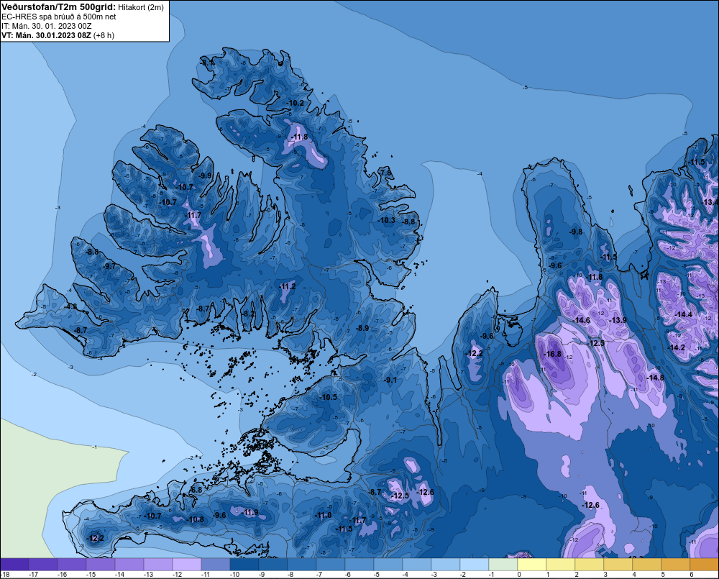Click the -10.5 temperature value on the map
719x579 pixels.
[x=329, y=397]
